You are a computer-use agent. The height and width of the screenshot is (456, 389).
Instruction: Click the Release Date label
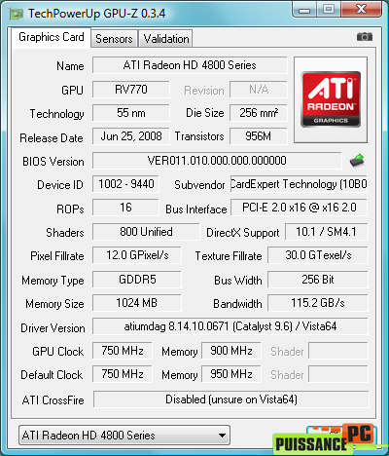coord(52,138)
